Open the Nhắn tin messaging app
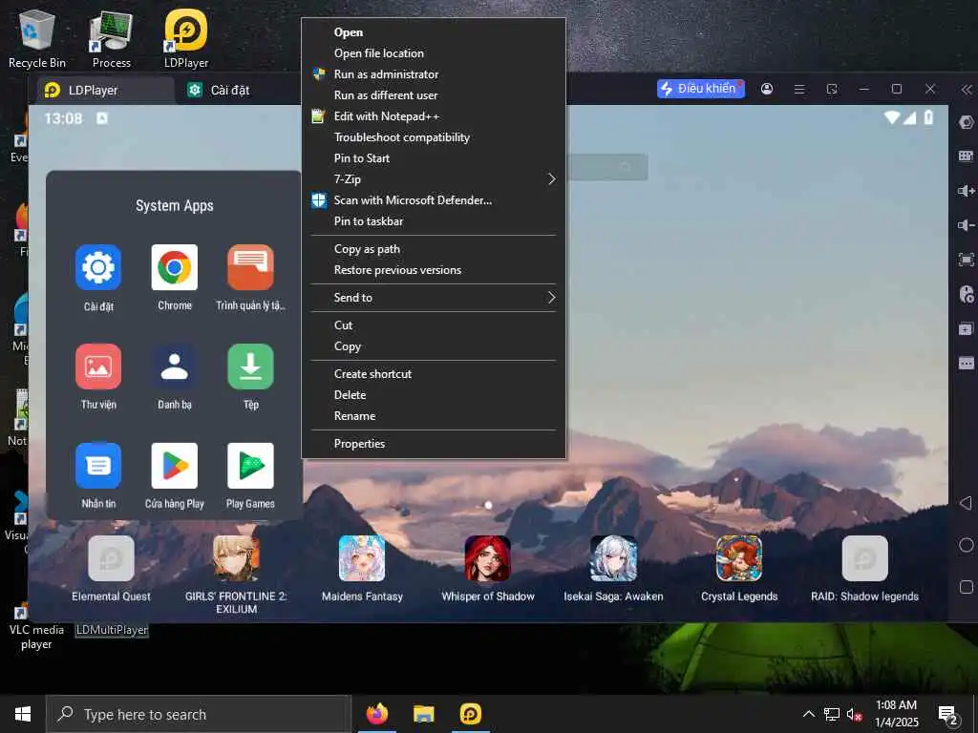This screenshot has height=733, width=978. [x=98, y=475]
